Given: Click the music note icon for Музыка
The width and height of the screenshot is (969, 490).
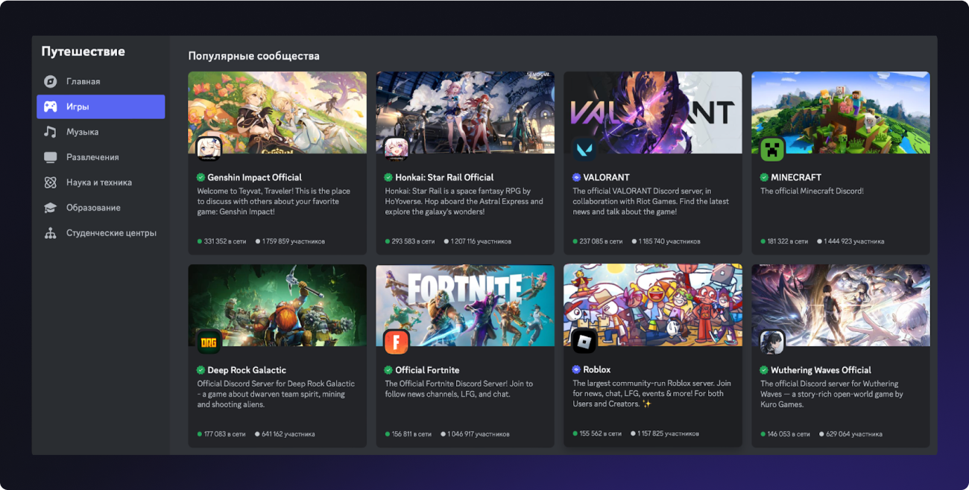Looking at the screenshot, I should coord(50,132).
